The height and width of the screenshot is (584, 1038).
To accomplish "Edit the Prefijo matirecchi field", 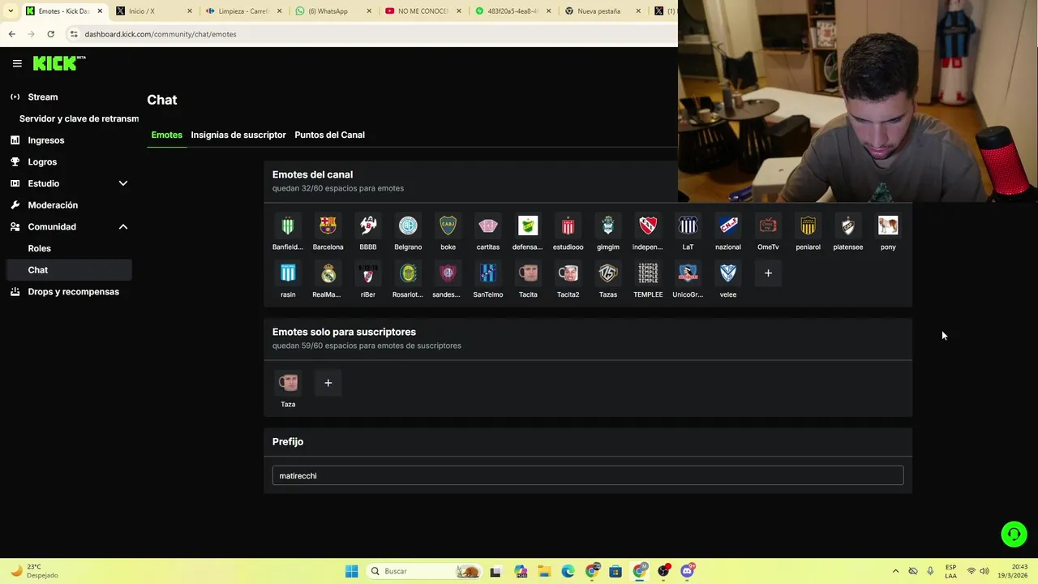I will pos(588,475).
